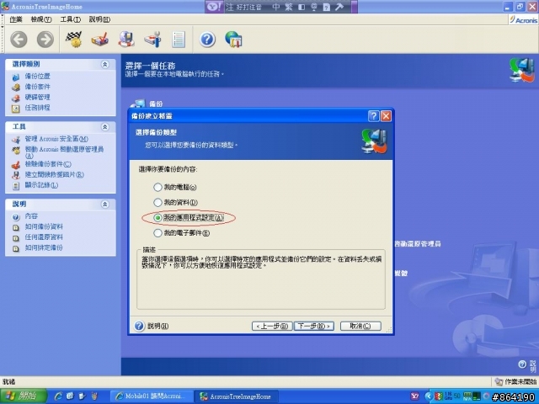This screenshot has width=539, height=404.
Task: Open 任何還原資料 help topic
Action: (44, 237)
